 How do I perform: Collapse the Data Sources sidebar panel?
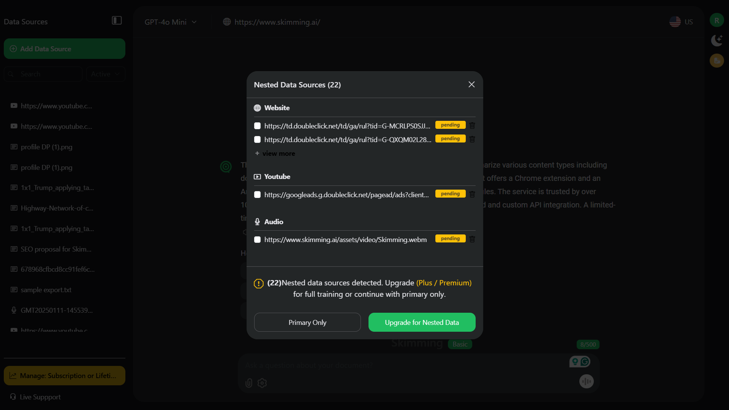(117, 21)
